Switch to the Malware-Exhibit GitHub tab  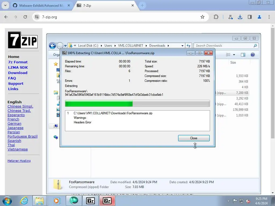coord(41,5)
